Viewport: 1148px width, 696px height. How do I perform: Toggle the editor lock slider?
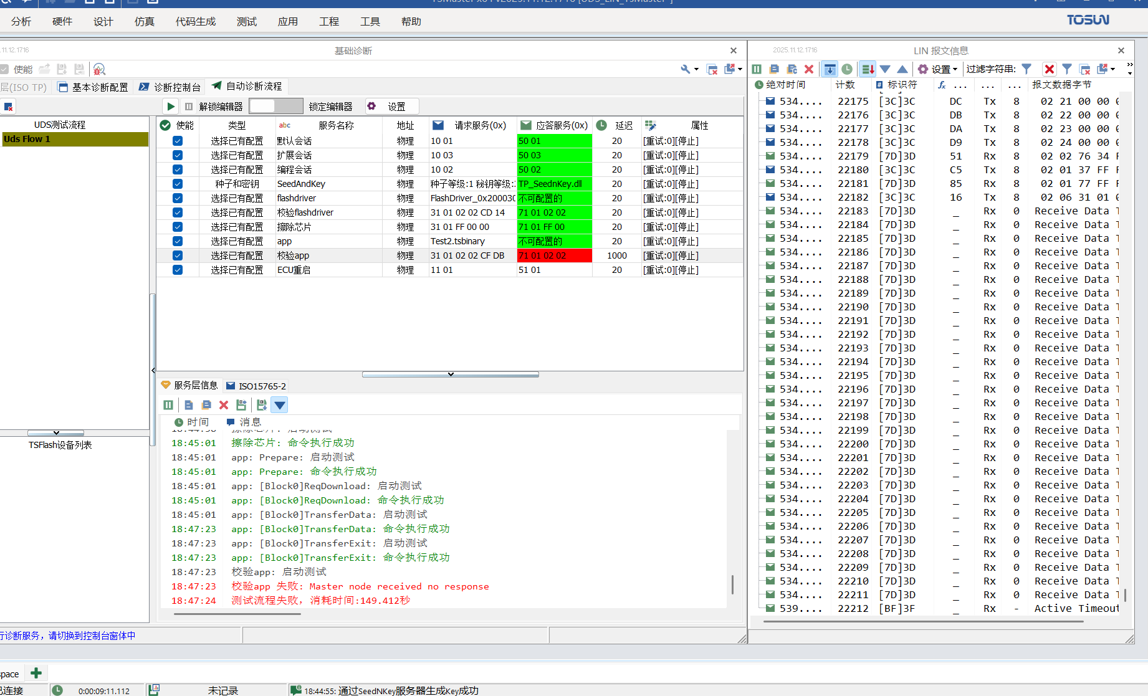(x=276, y=106)
